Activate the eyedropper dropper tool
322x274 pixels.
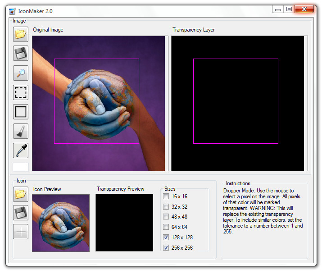point(21,151)
